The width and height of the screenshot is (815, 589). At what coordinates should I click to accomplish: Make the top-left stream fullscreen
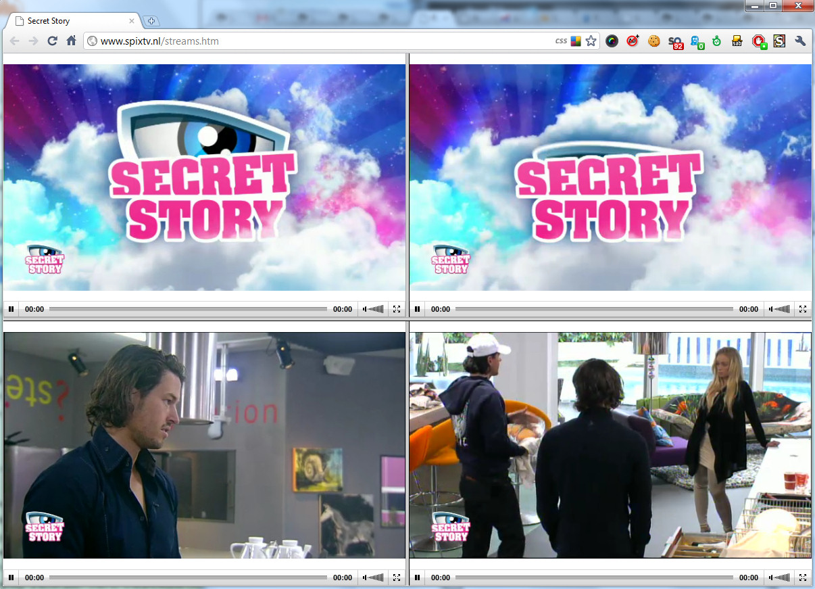tap(397, 309)
